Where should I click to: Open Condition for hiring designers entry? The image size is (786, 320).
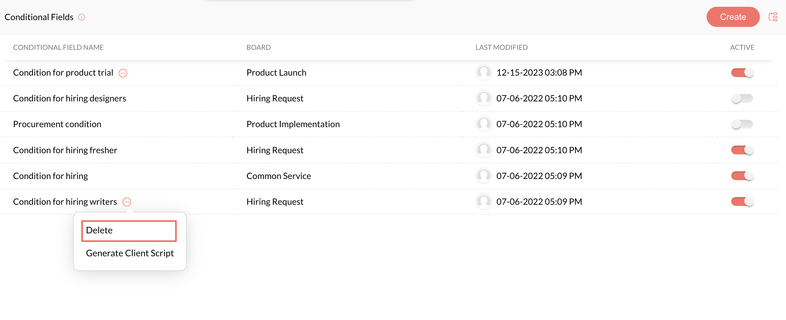[x=69, y=99]
